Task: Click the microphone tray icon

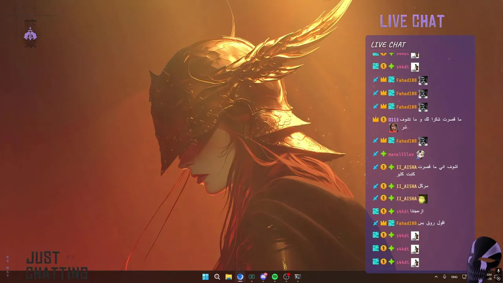Action: pos(444,277)
